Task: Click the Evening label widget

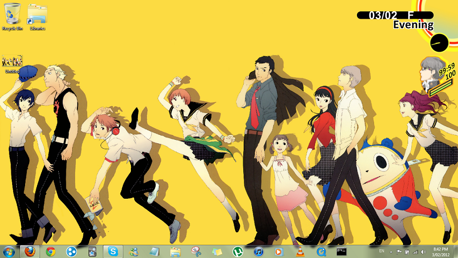Action: click(413, 25)
